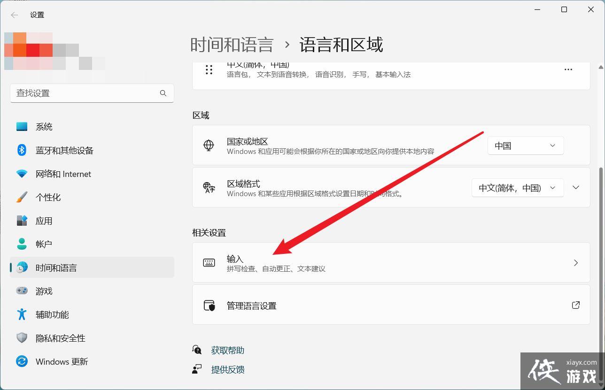Open the 输入 settings via its chevron
This screenshot has height=390, width=605.
[576, 263]
